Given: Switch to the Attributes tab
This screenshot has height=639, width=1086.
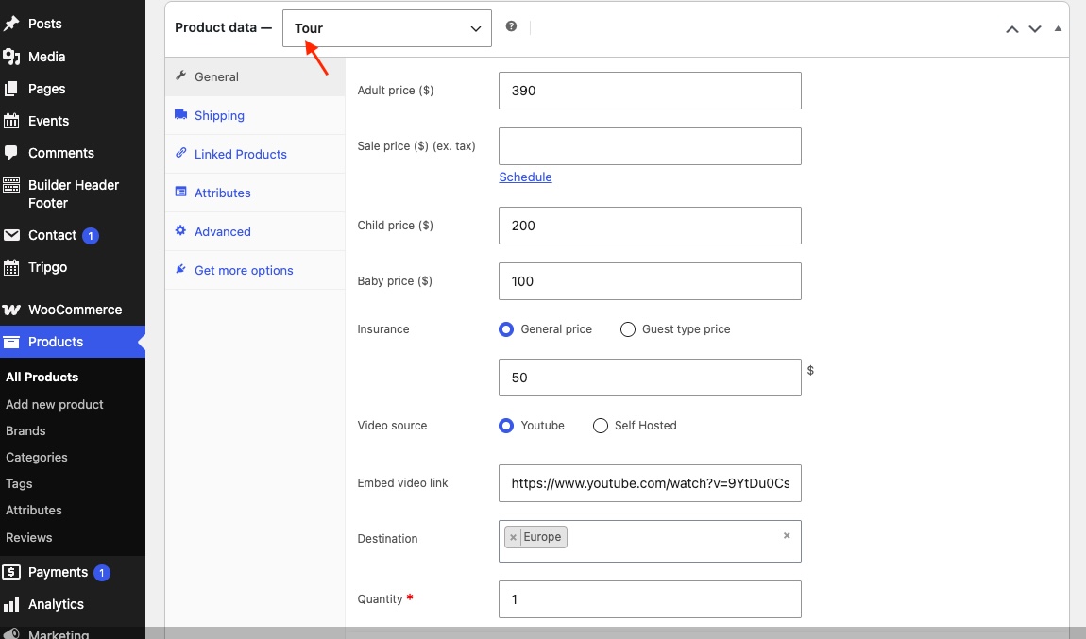Looking at the screenshot, I should pyautogui.click(x=255, y=193).
